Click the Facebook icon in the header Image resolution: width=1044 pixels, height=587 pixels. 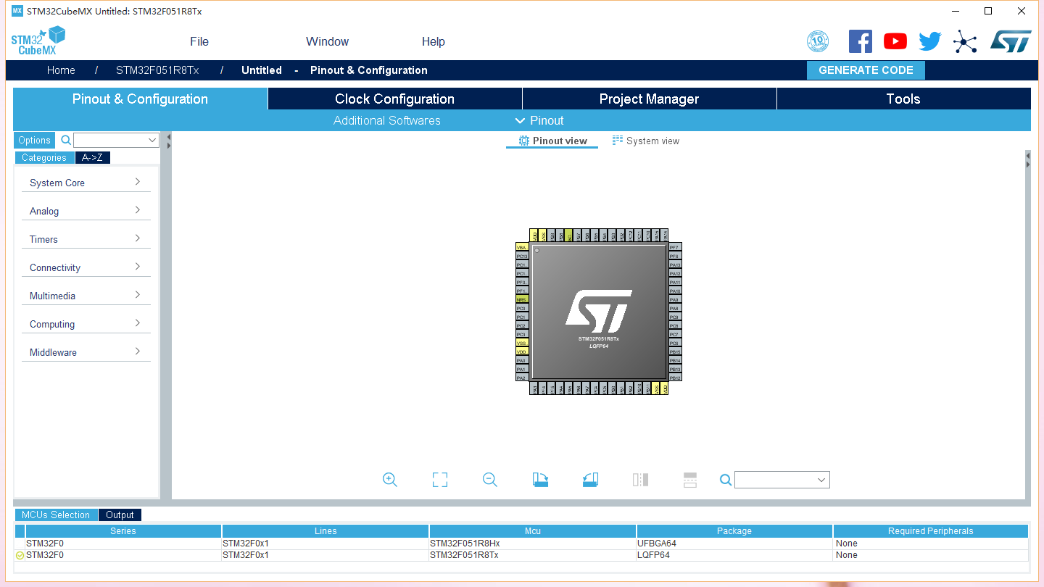861,41
